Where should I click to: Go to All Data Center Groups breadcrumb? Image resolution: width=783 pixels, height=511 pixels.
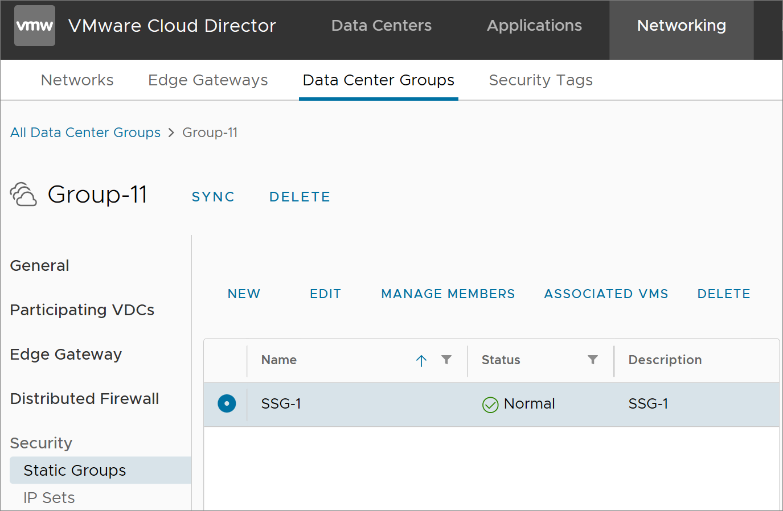click(x=85, y=133)
